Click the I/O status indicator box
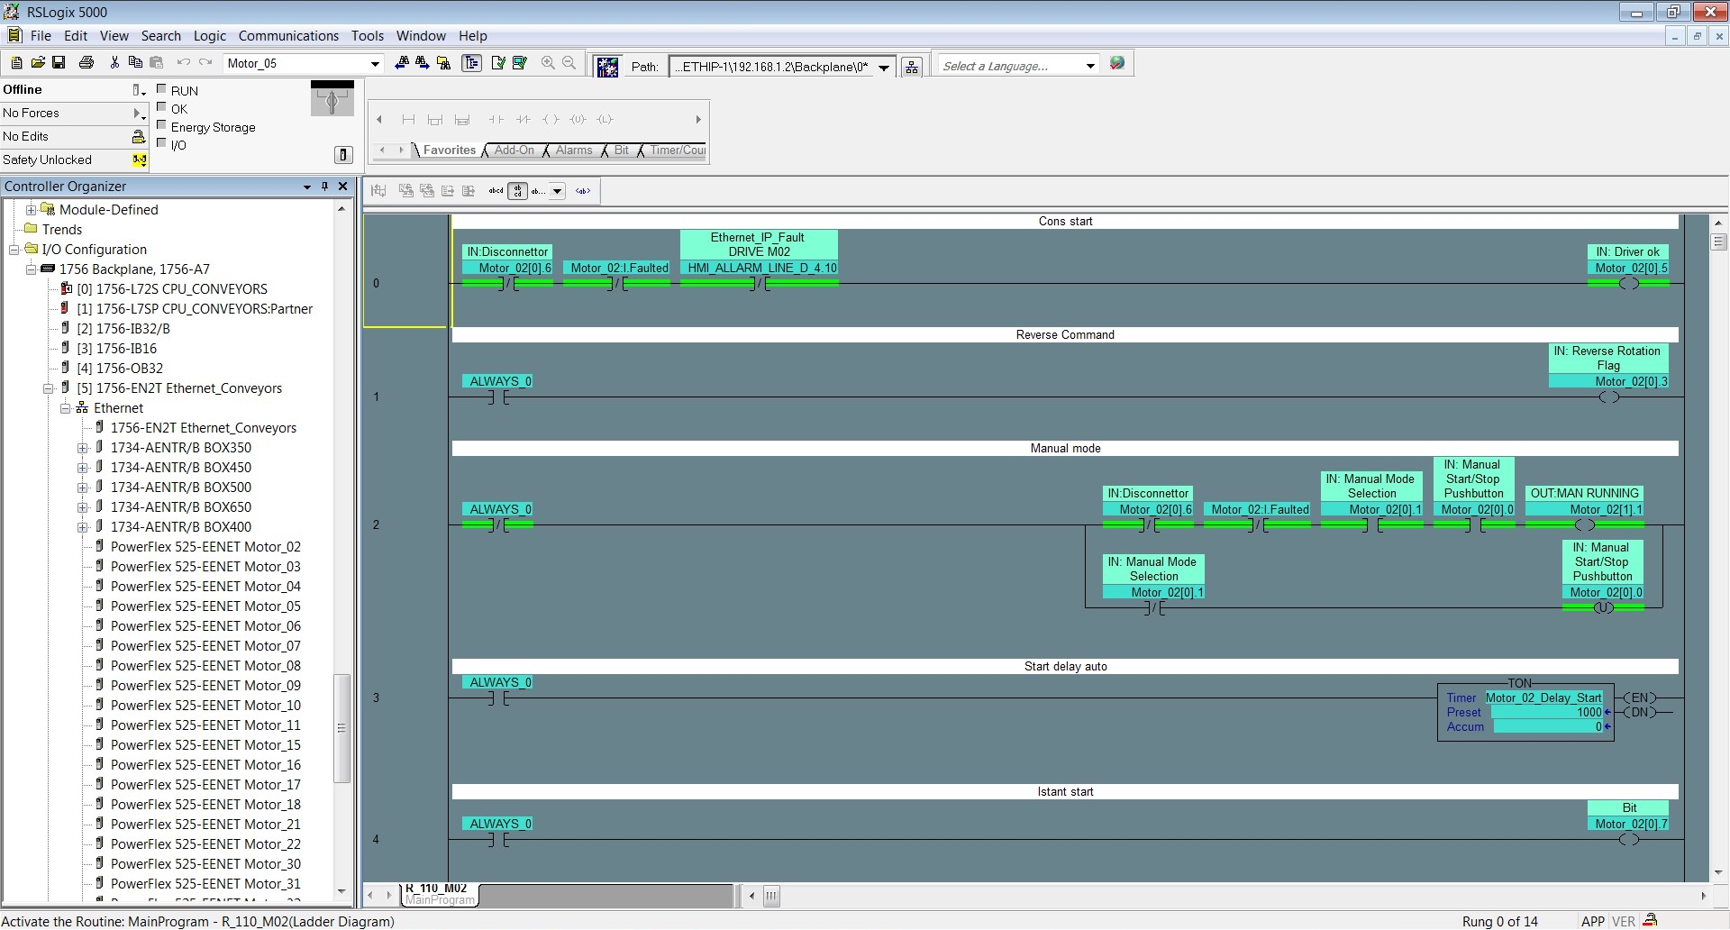Viewport: 1730px width, 930px height. coord(161,142)
